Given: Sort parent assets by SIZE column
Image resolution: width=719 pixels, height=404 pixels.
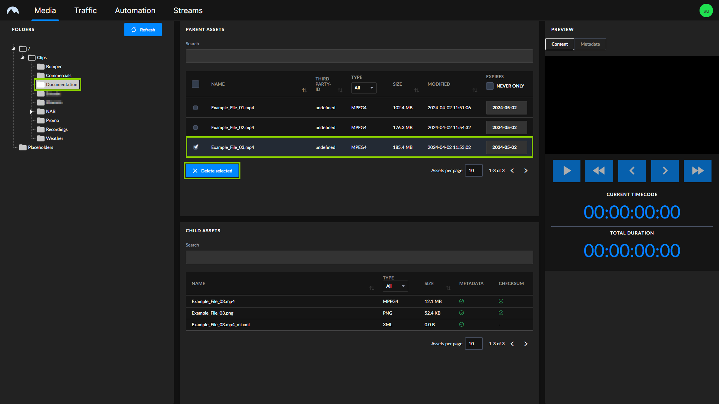Looking at the screenshot, I should click(x=417, y=90).
